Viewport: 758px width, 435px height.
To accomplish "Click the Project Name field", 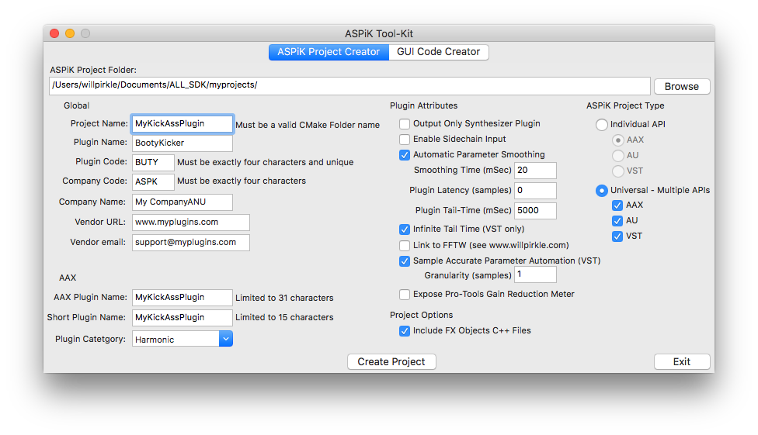I will (183, 123).
